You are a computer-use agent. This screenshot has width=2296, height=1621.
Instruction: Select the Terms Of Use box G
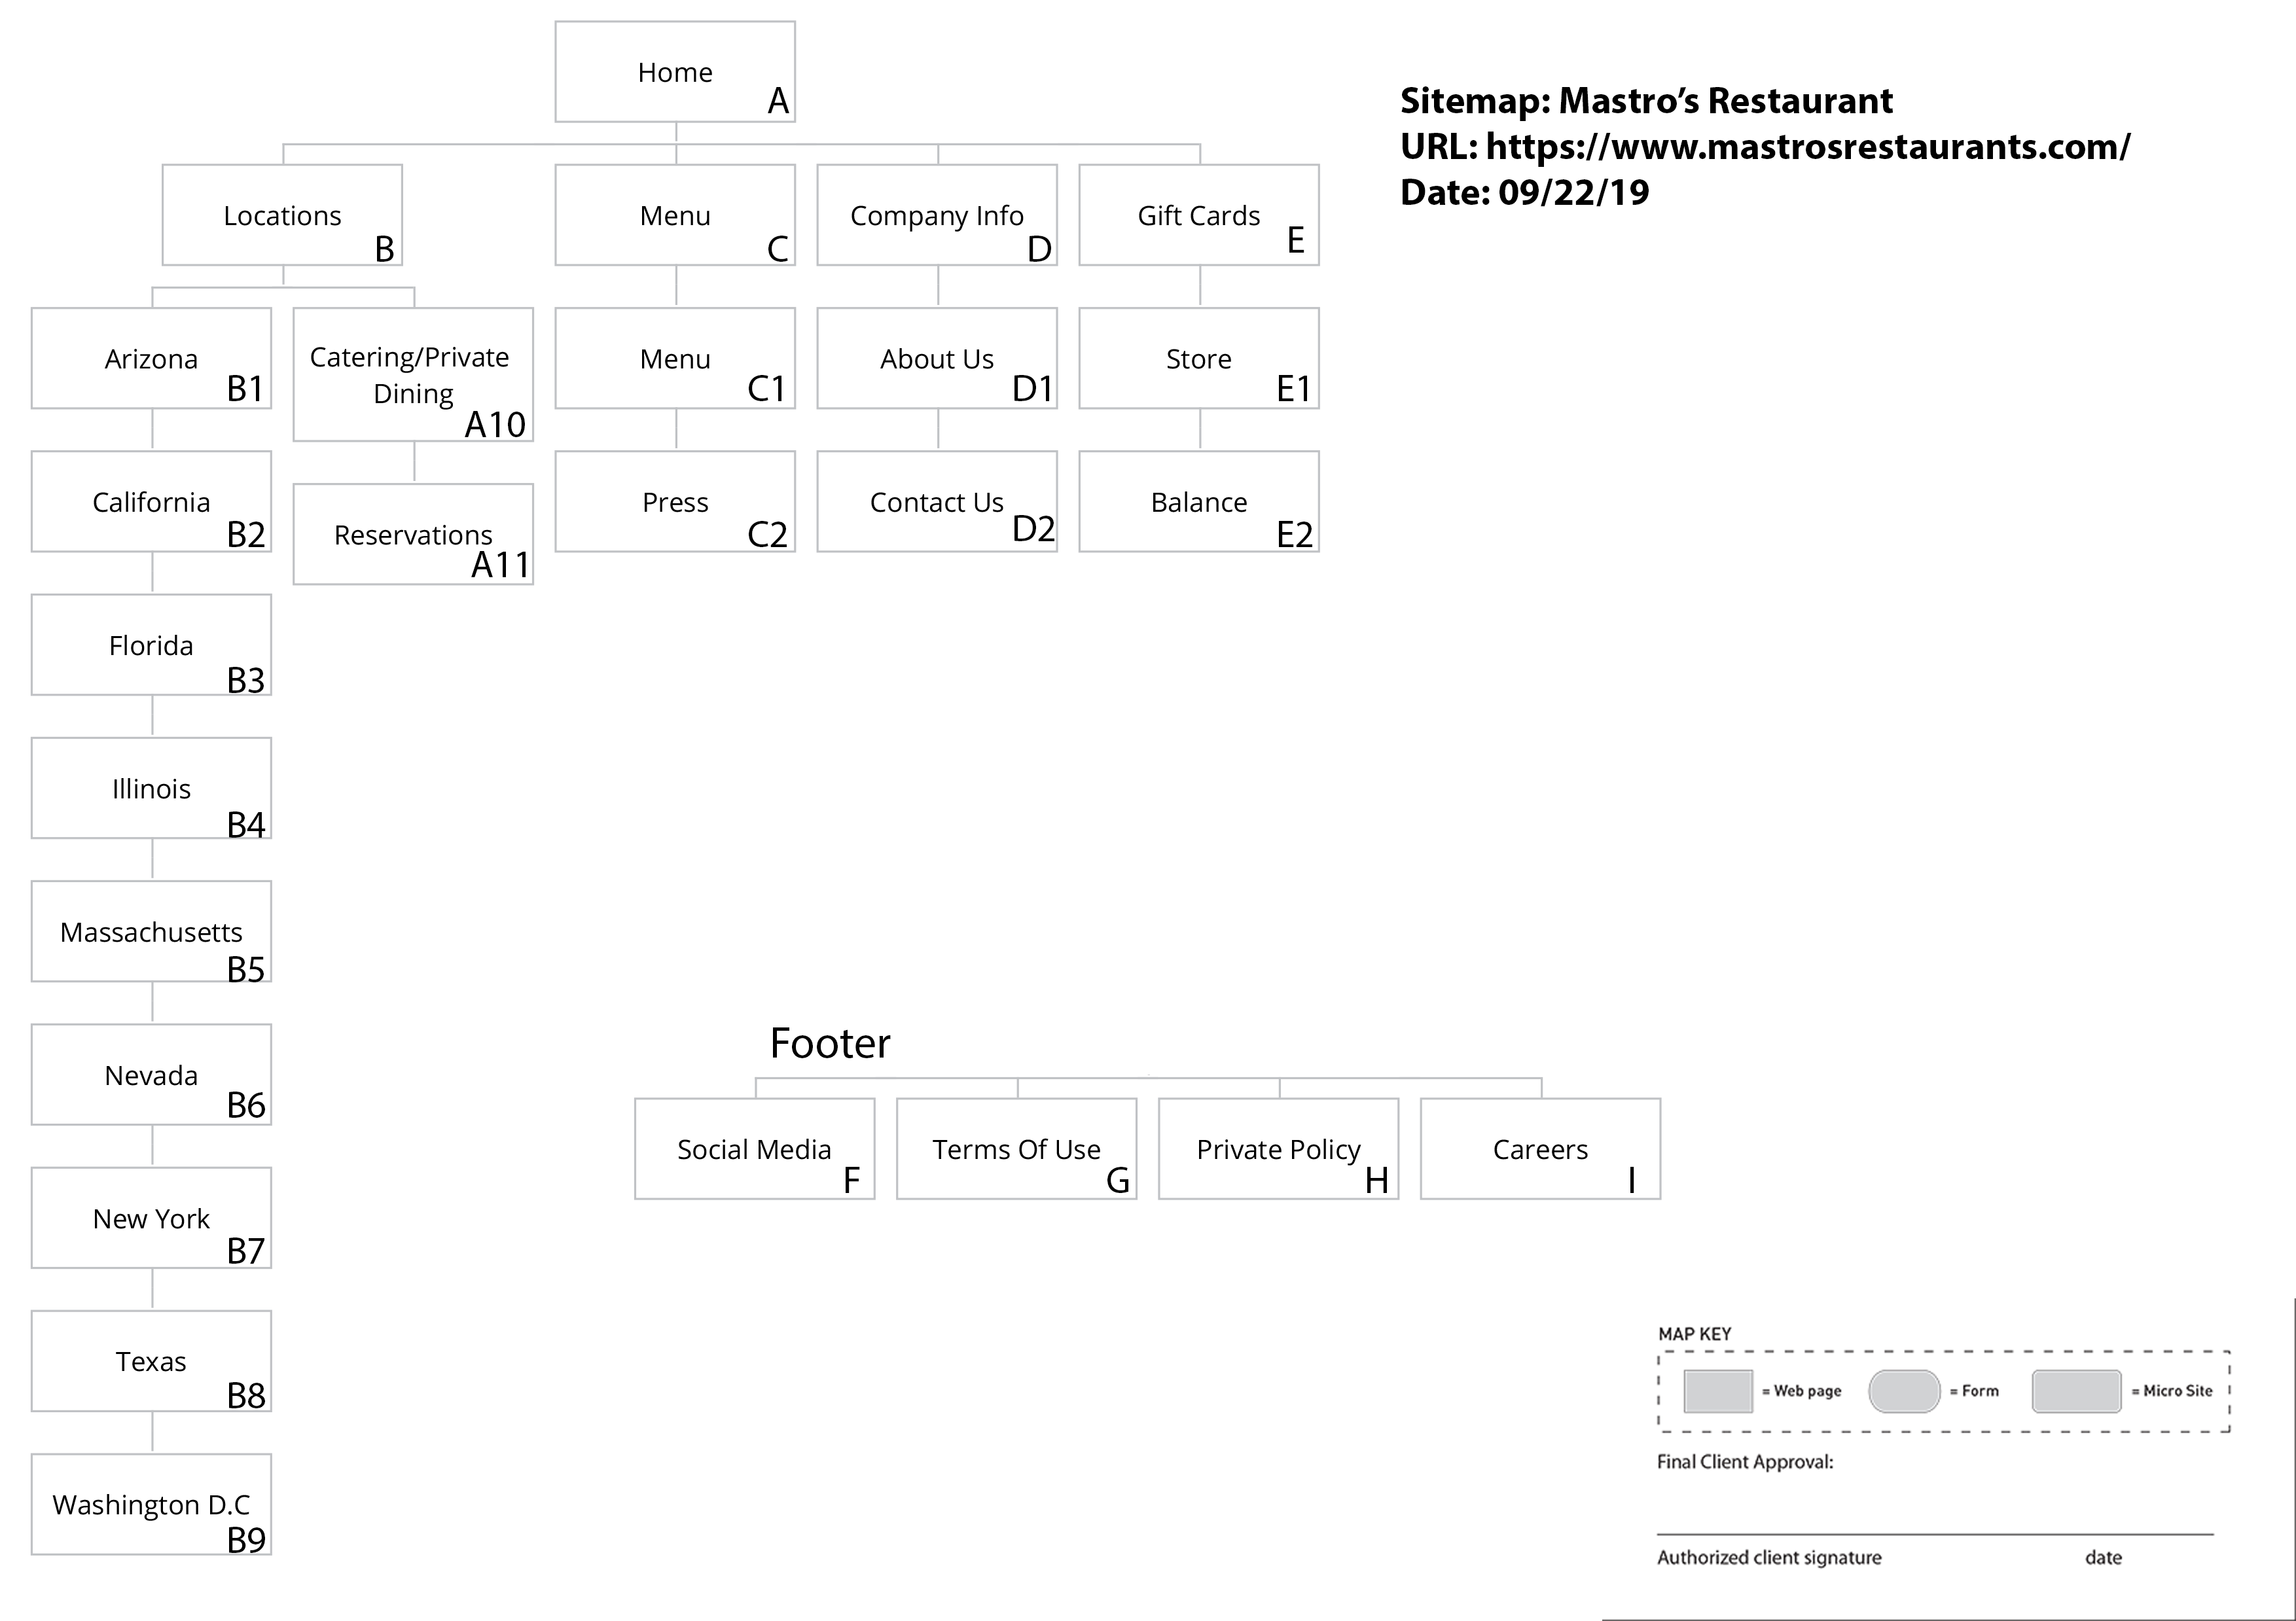pyautogui.click(x=1016, y=1149)
